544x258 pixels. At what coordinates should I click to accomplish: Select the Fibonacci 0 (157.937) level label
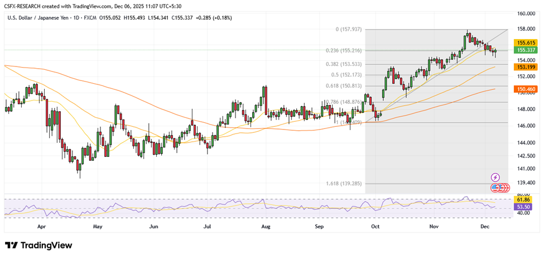345,29
